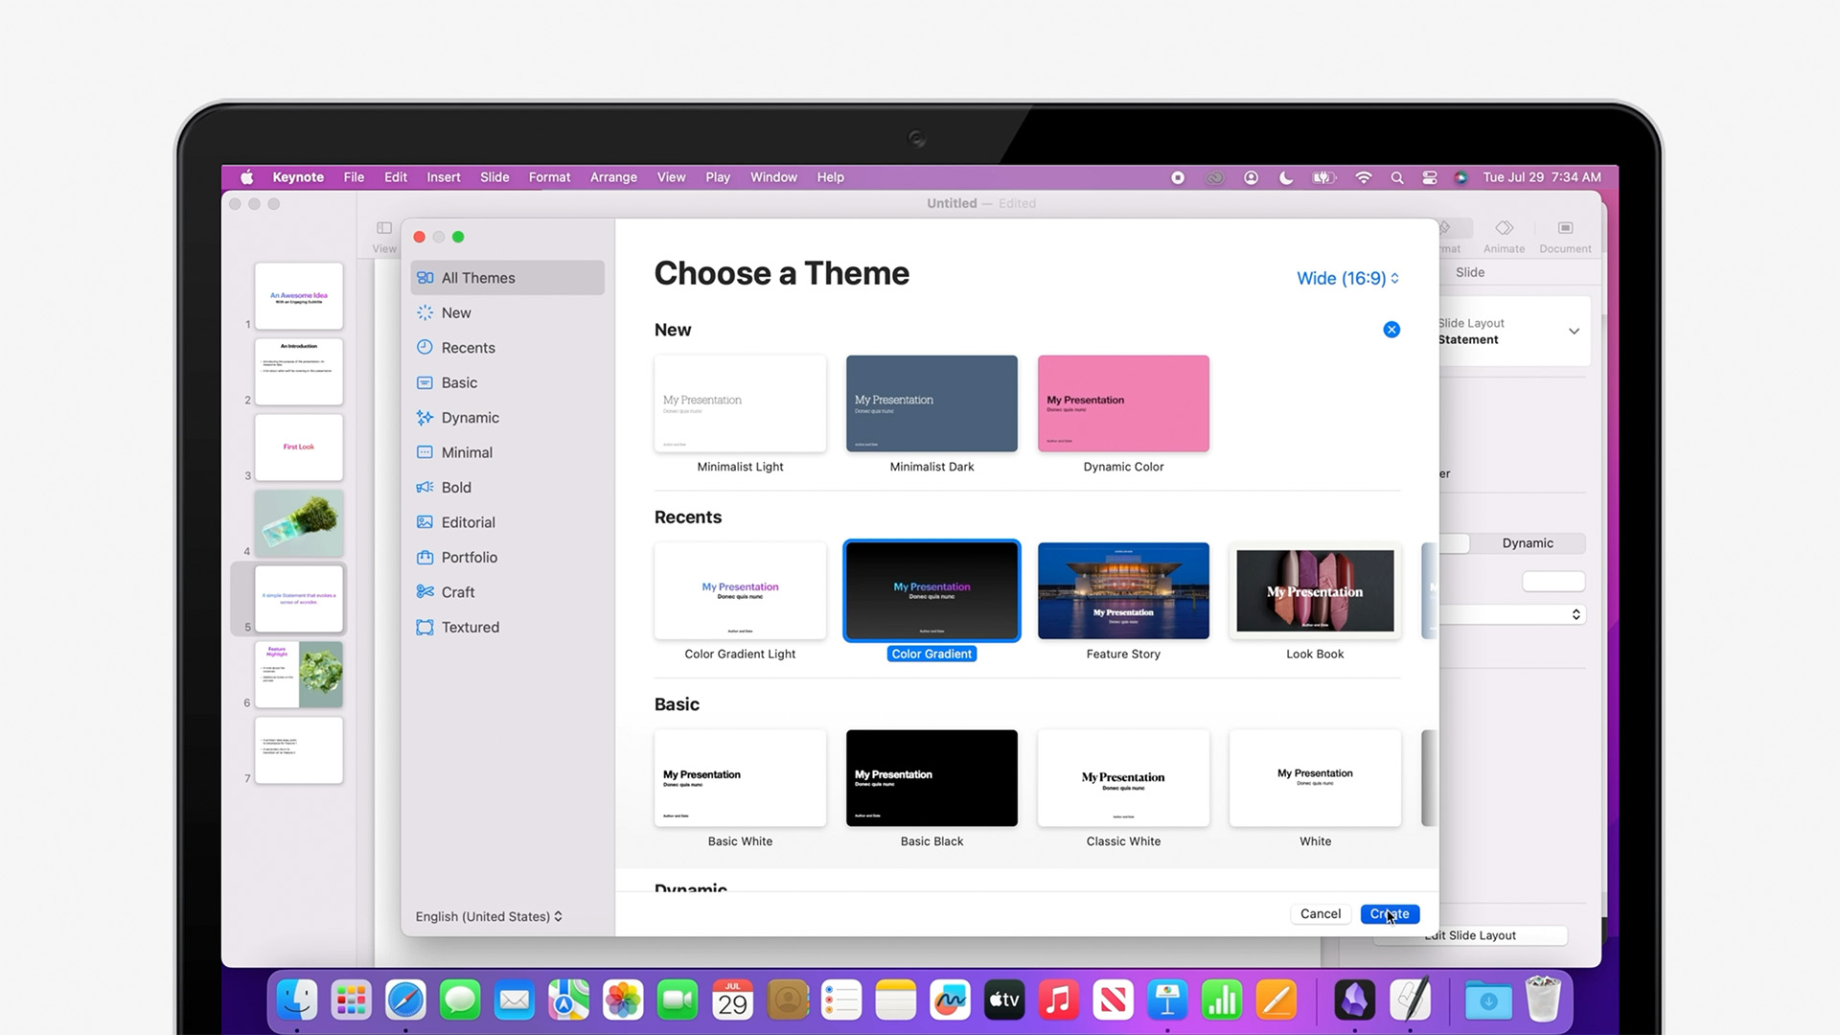
Task: Open the English (United States) language dropdown
Action: click(x=488, y=916)
